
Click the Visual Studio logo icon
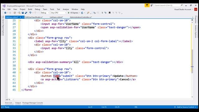tap(4, 6)
